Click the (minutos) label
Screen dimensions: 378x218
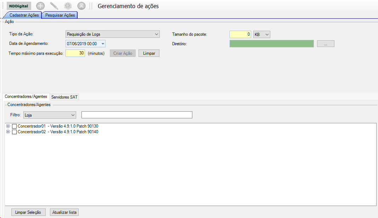pyautogui.click(x=96, y=53)
